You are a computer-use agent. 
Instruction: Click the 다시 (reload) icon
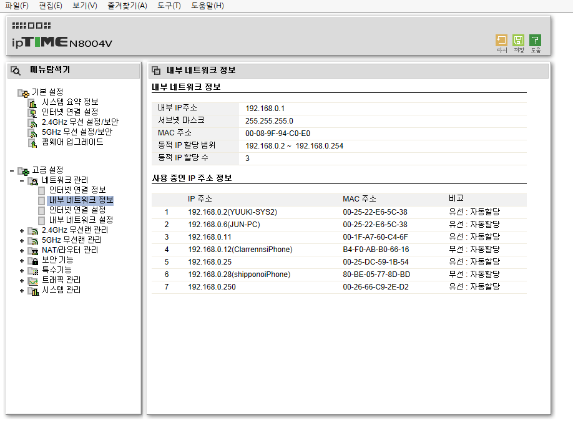click(501, 40)
